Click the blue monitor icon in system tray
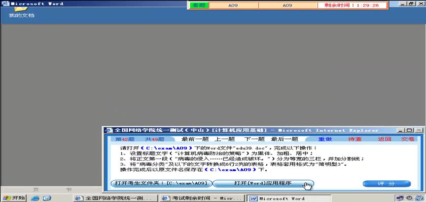The width and height of the screenshot is (426, 202). click(x=419, y=198)
